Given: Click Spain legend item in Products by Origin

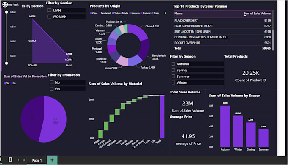Looking at the screenshot, I should 155,13.
